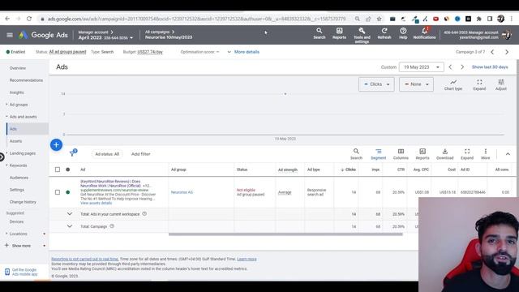The height and width of the screenshot is (292, 519).
Task: Open the None metric dropdown
Action: pos(416,84)
